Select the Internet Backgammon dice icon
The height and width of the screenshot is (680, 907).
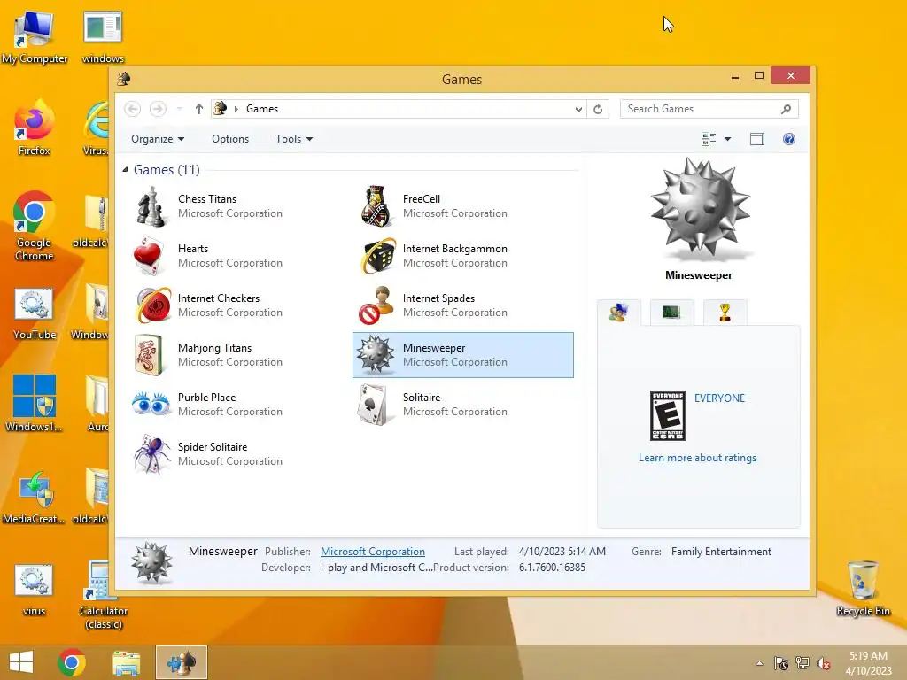pyautogui.click(x=378, y=256)
